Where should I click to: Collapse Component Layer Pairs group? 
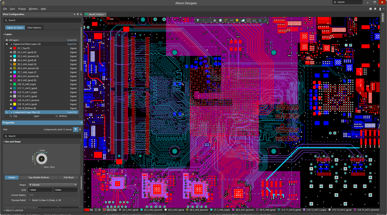pos(11,112)
